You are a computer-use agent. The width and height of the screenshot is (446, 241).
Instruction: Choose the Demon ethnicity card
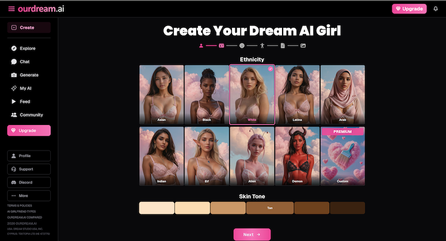(x=297, y=156)
